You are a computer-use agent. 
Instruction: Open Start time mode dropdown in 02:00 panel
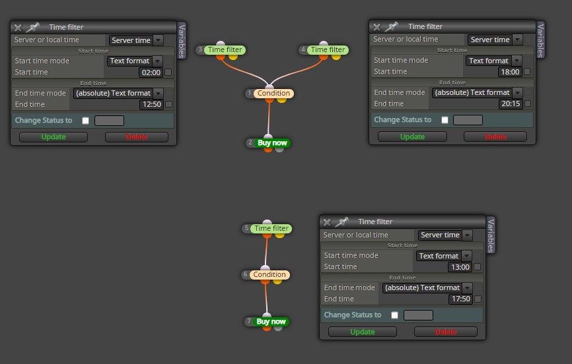coord(135,61)
